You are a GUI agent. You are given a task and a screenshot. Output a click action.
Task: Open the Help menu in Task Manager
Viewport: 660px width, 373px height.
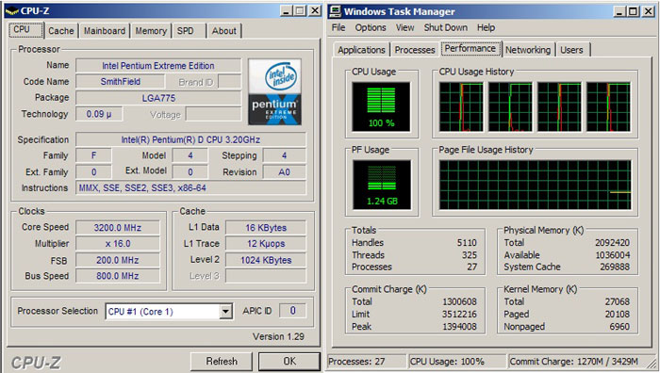click(486, 27)
